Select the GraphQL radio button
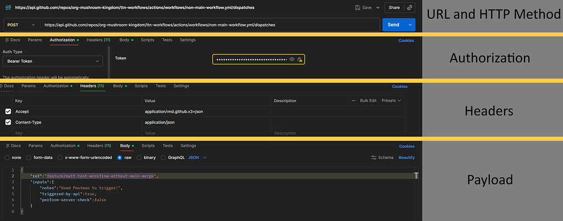This screenshot has height=221, width=563. pyautogui.click(x=164, y=157)
